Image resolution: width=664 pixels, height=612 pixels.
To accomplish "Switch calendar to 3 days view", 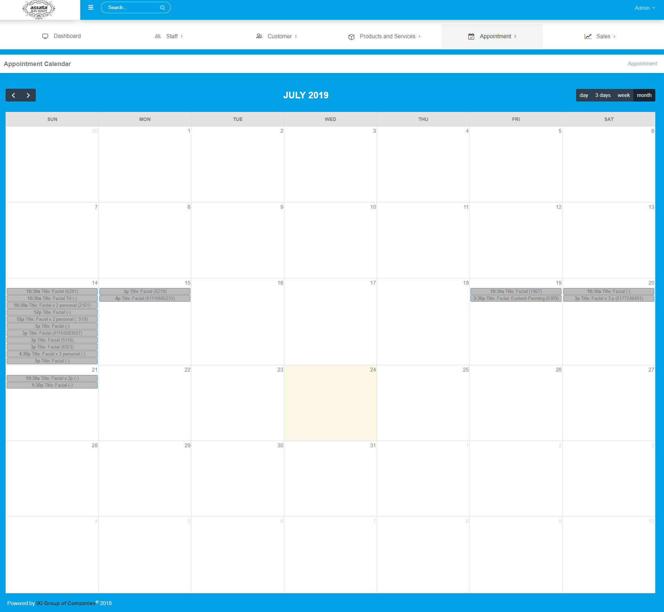I will click(x=603, y=95).
